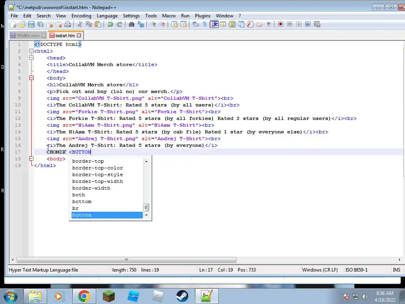Choose 'button' in autocomplete list

[107, 215]
